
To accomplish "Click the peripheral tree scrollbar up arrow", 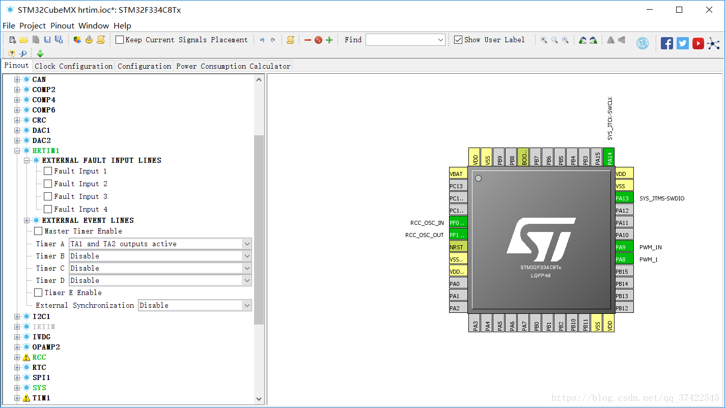I will click(259, 79).
